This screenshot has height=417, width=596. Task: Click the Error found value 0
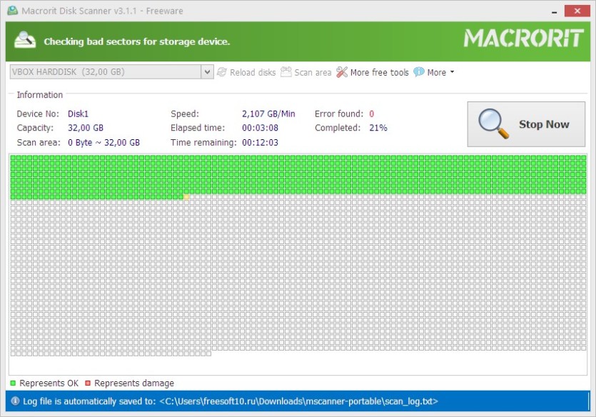coord(372,114)
